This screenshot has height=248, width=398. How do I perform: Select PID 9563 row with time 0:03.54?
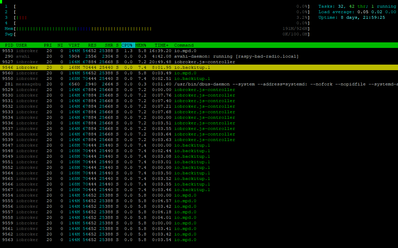click(199, 240)
